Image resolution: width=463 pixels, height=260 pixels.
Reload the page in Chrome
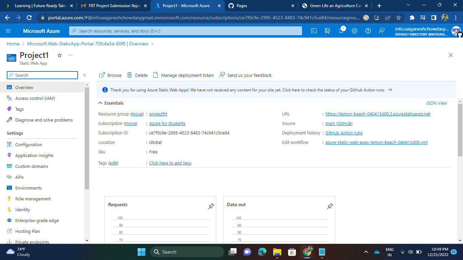click(x=29, y=18)
